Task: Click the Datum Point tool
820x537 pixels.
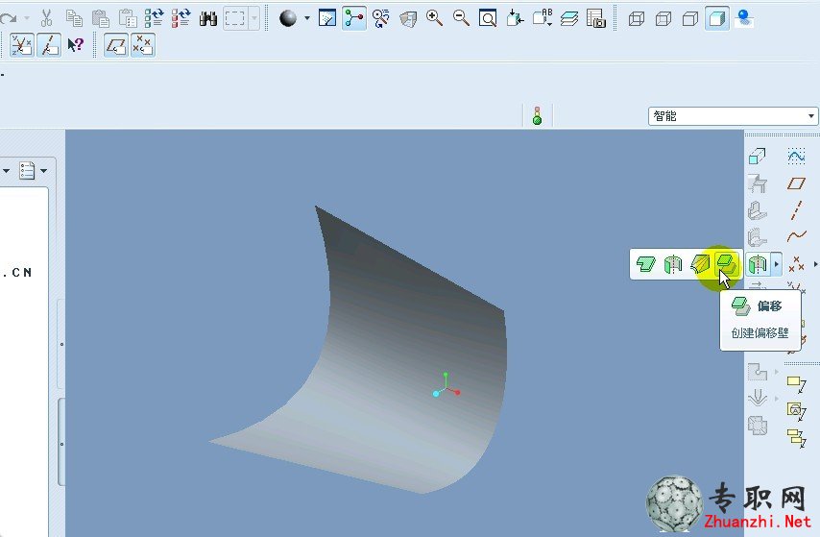Action: 796,264
